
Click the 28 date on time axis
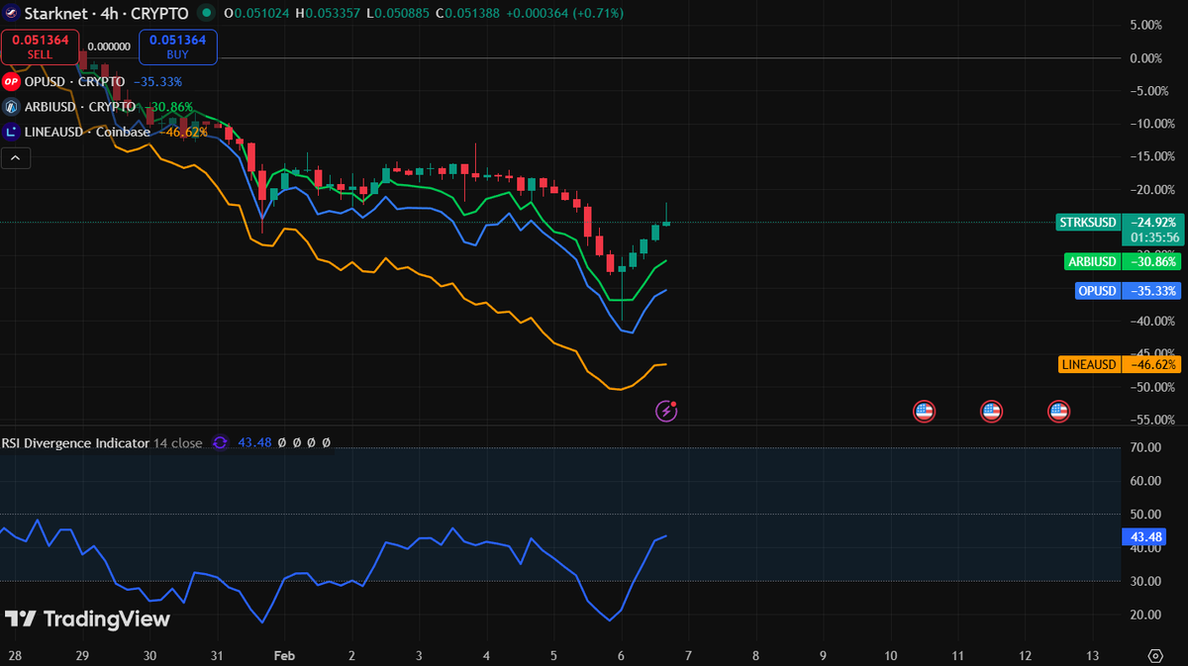pyautogui.click(x=14, y=656)
